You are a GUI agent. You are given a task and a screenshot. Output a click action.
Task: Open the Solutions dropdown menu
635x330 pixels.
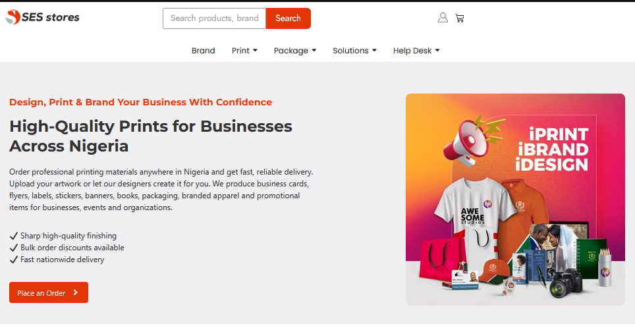click(354, 51)
